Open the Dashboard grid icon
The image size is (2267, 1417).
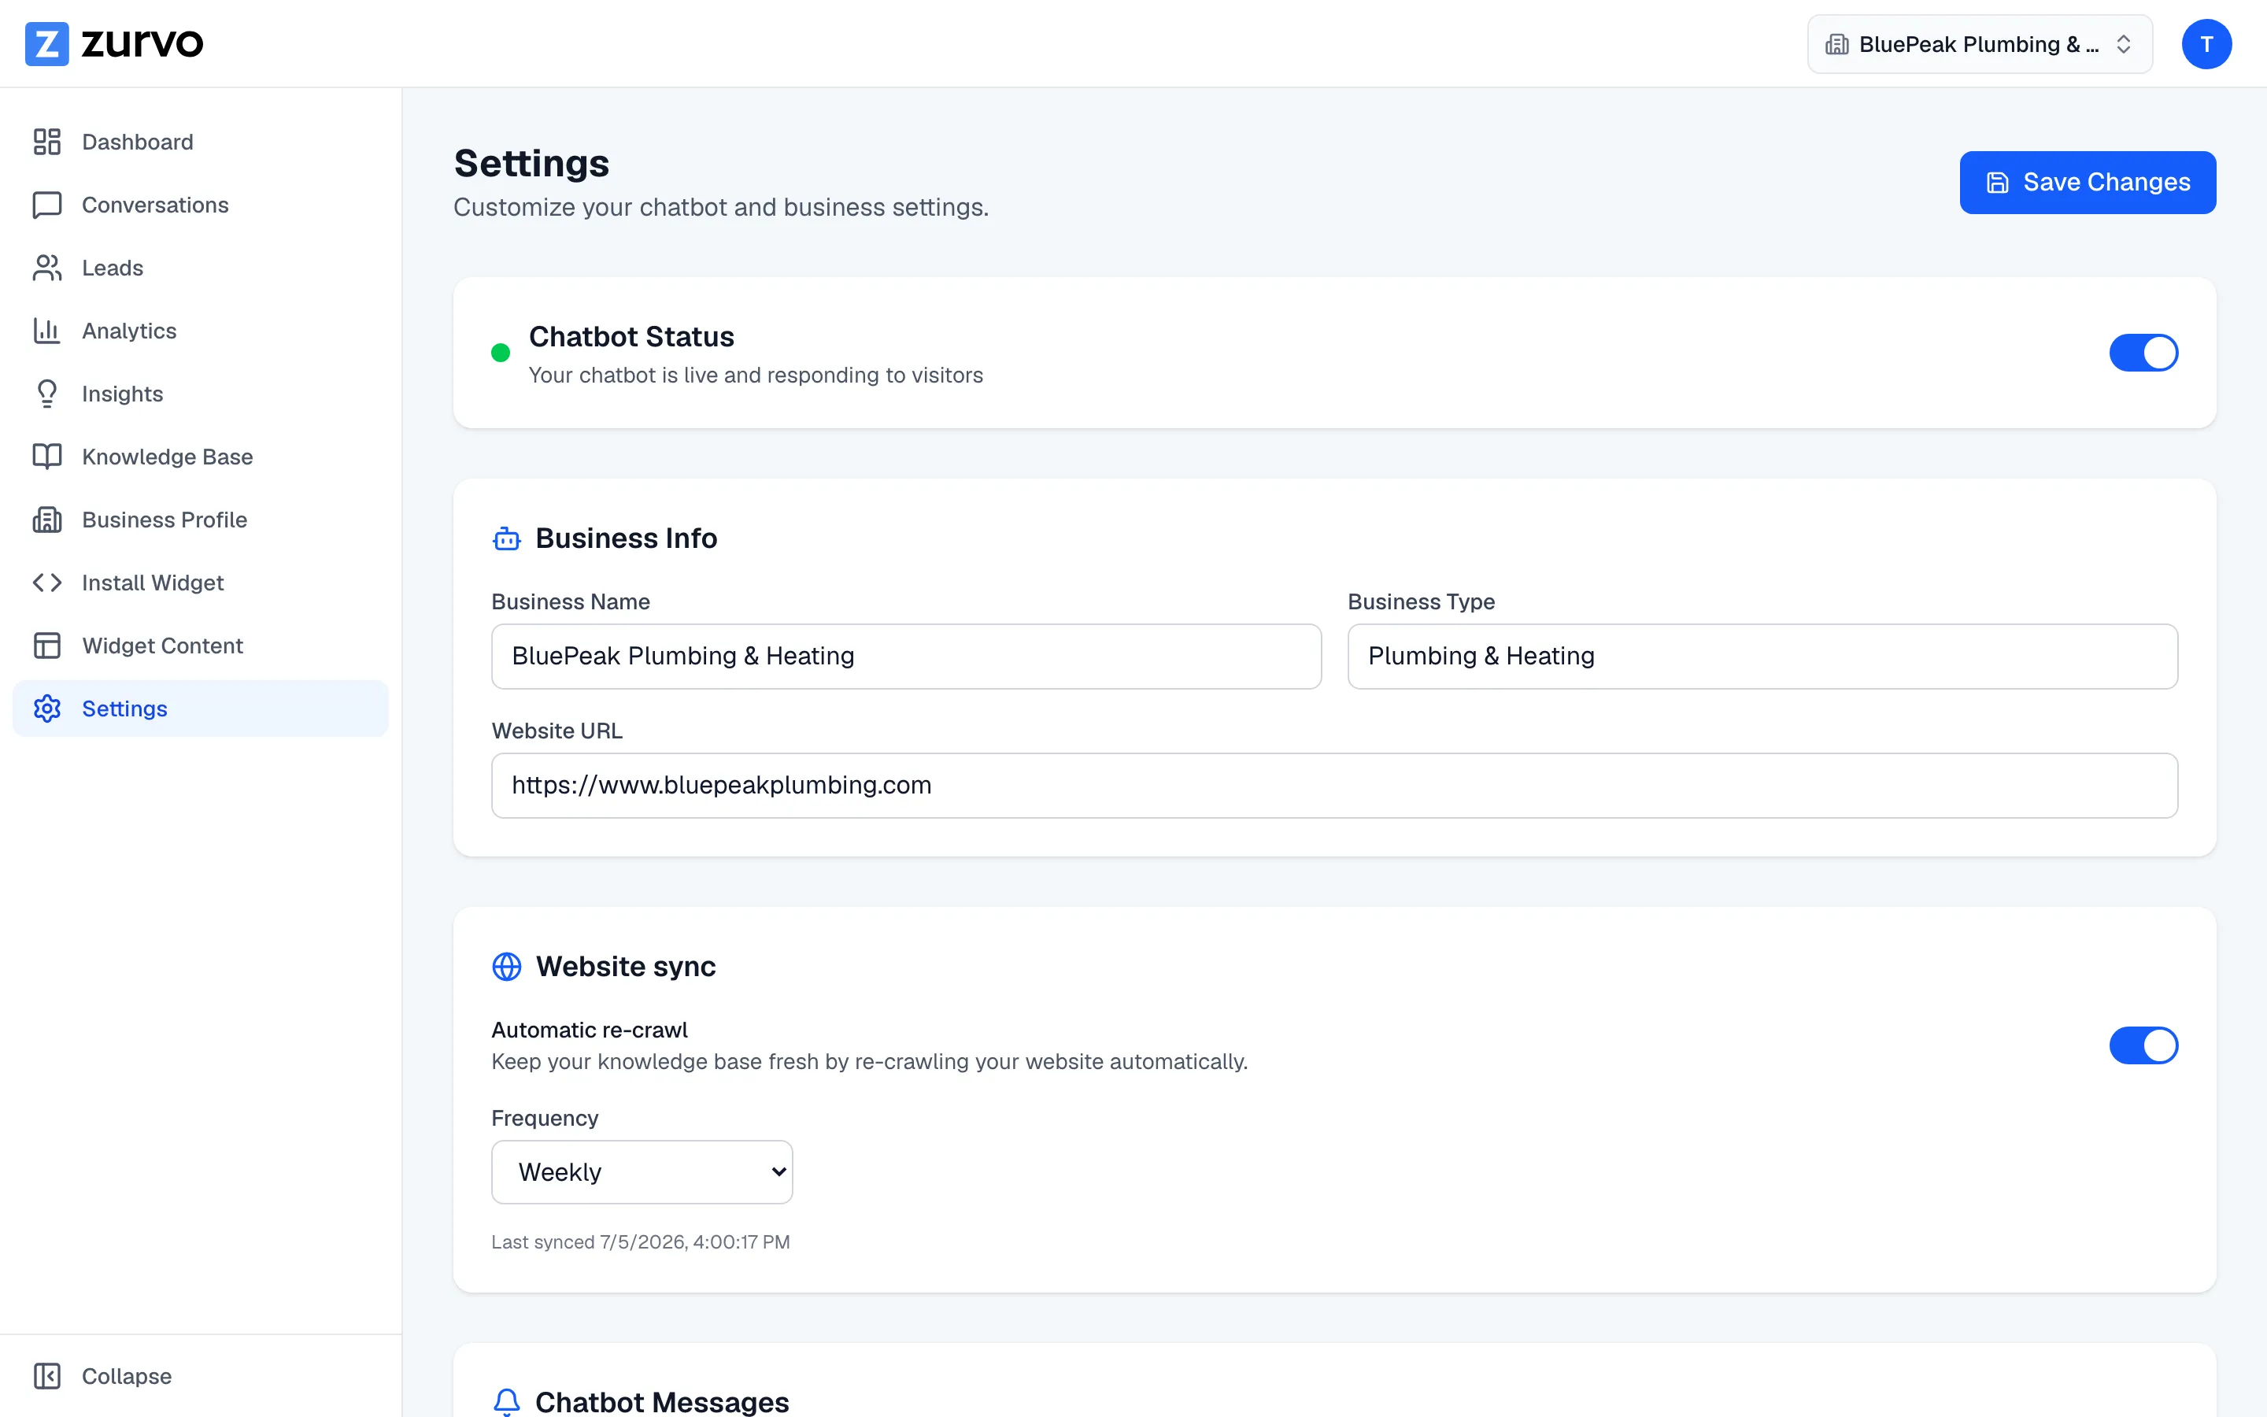point(47,142)
